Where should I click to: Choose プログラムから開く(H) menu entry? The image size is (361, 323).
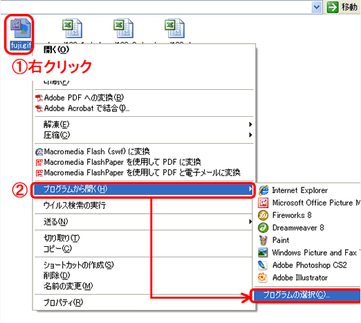click(143, 190)
